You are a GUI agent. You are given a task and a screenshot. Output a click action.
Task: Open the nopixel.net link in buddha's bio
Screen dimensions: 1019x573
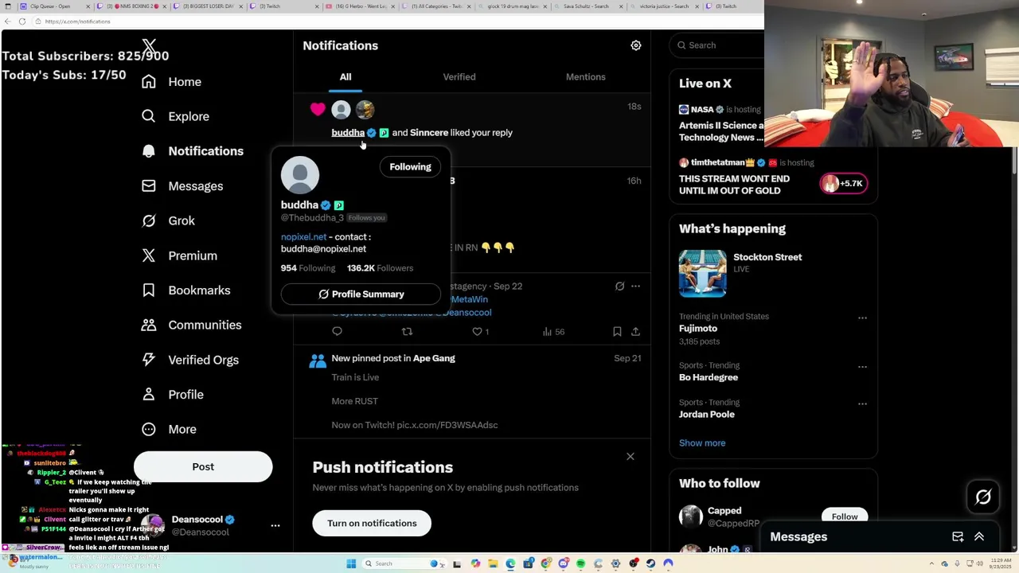tap(303, 237)
